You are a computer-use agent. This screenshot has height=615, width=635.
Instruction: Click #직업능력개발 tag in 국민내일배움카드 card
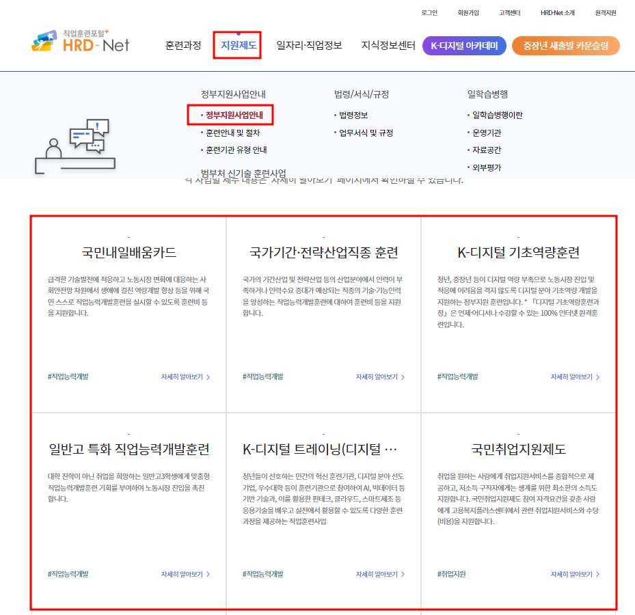click(68, 377)
